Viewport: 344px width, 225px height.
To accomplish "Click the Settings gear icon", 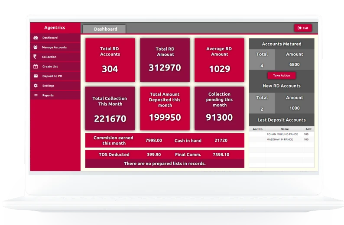I will tap(36, 86).
